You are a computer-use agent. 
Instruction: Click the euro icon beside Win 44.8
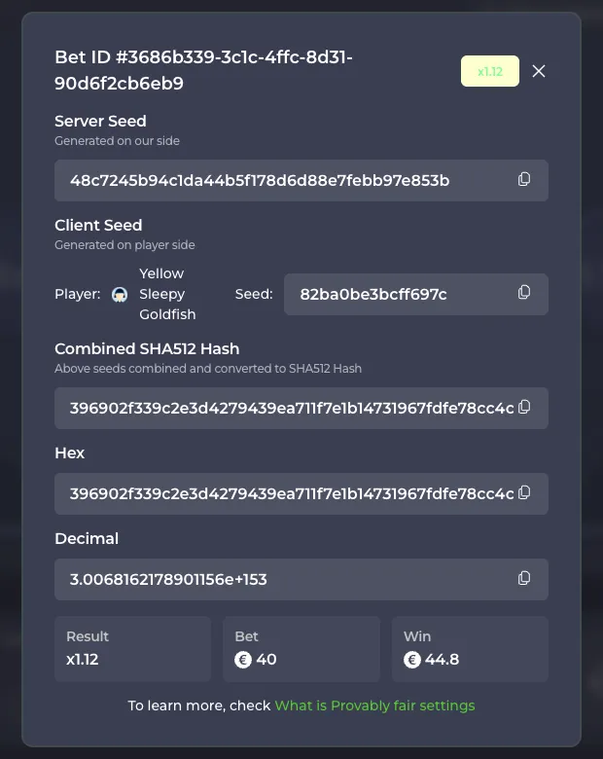[x=411, y=660]
